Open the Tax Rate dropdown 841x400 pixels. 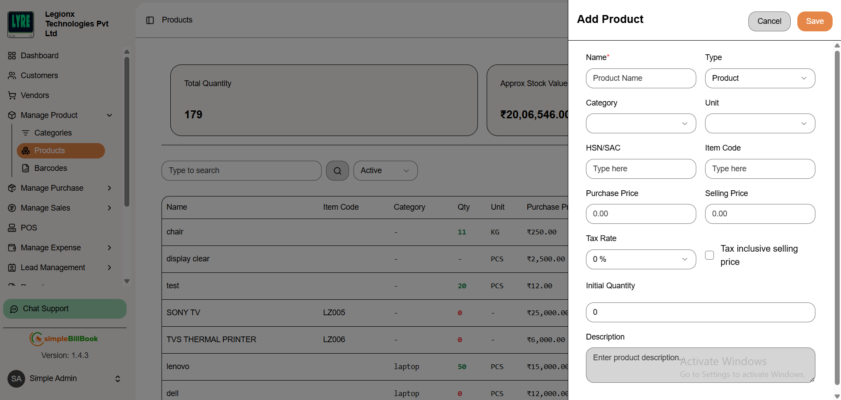[641, 259]
